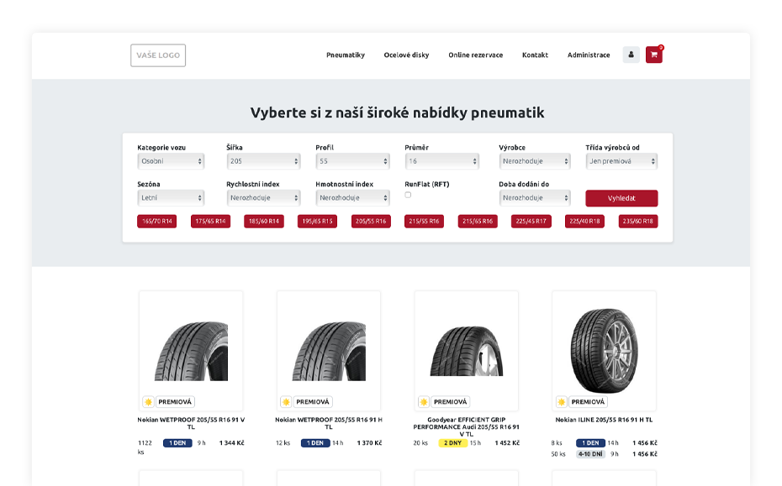This screenshot has height=486, width=782.
Task: Open the Třída výrobců od dropdown
Action: pyautogui.click(x=621, y=161)
